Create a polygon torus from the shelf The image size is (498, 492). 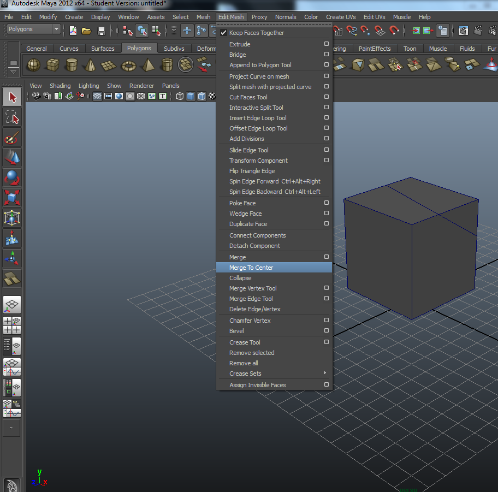[x=128, y=64]
